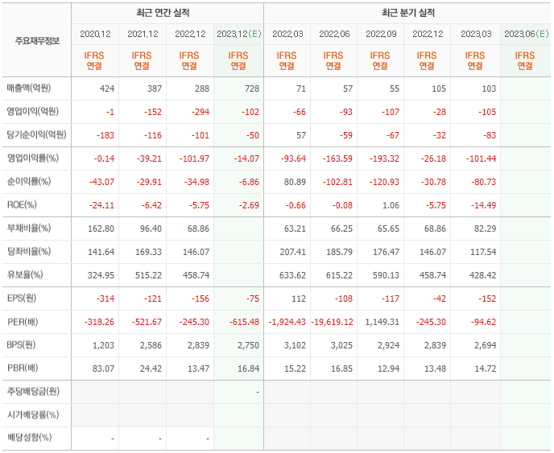This screenshot has width=554, height=453.
Task: Click the 최근 분기 실적 header
Action: (408, 13)
